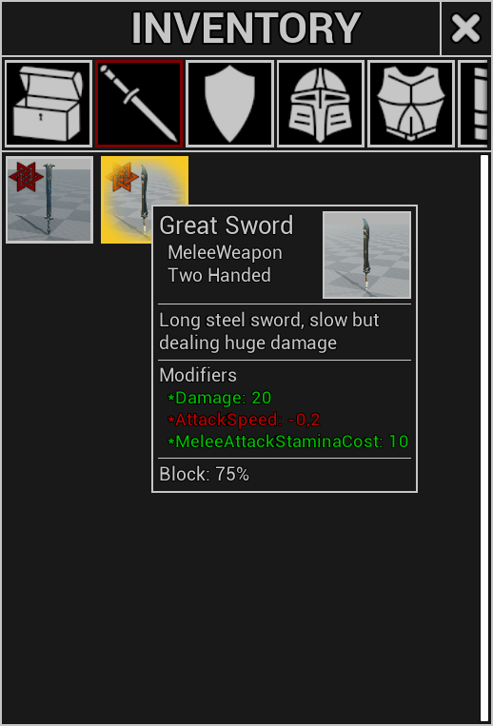This screenshot has height=726, width=493.
Task: Click the Damage: 20 modifier line
Action: click(x=220, y=398)
